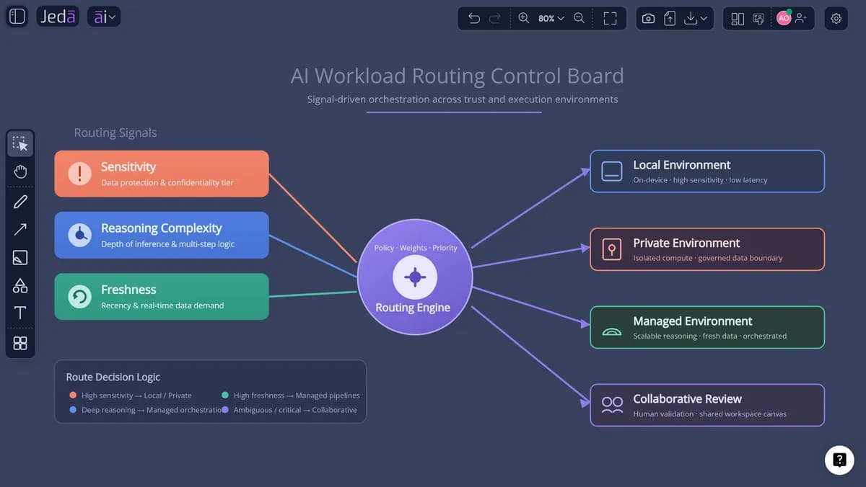Click 'High freshness → Managed pipelines' legend
866x487 pixels.
pos(297,396)
